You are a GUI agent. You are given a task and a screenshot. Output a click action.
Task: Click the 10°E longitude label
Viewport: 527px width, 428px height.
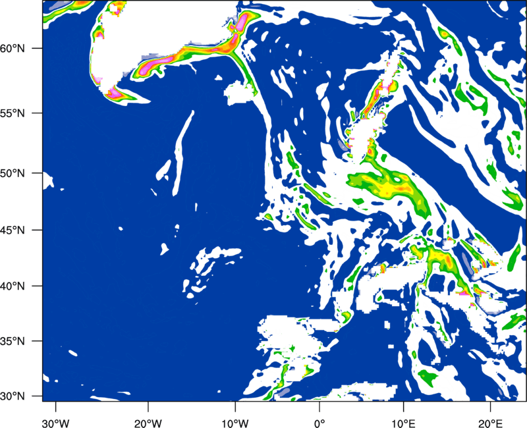pos(403,423)
